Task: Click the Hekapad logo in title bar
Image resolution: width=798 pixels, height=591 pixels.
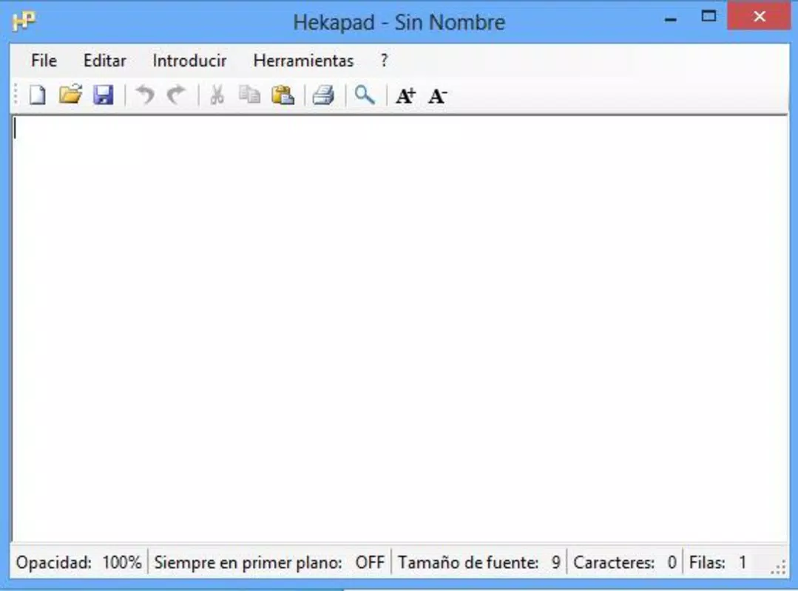Action: coord(24,21)
